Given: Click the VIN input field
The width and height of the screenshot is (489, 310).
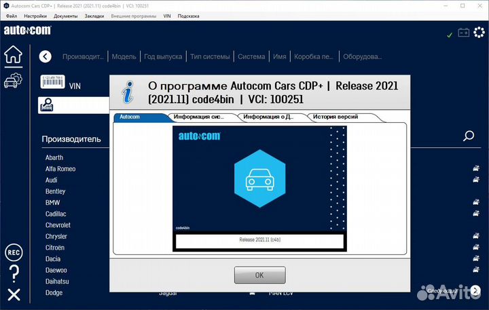Looking at the screenshot, I should [x=73, y=105].
